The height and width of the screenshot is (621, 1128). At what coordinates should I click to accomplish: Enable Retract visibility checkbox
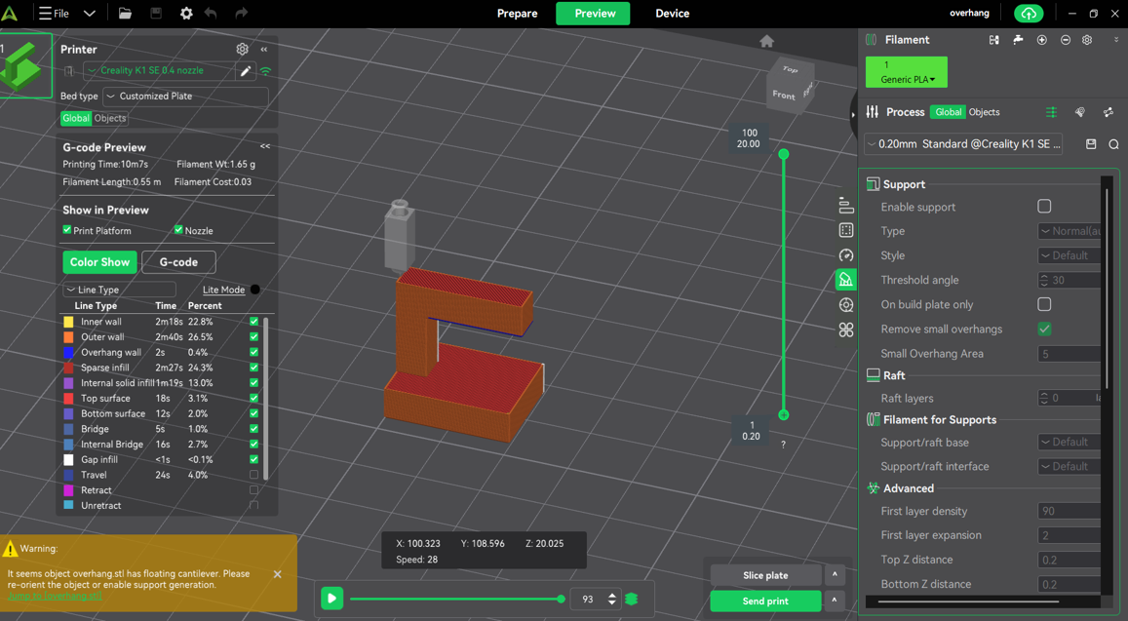(x=253, y=490)
